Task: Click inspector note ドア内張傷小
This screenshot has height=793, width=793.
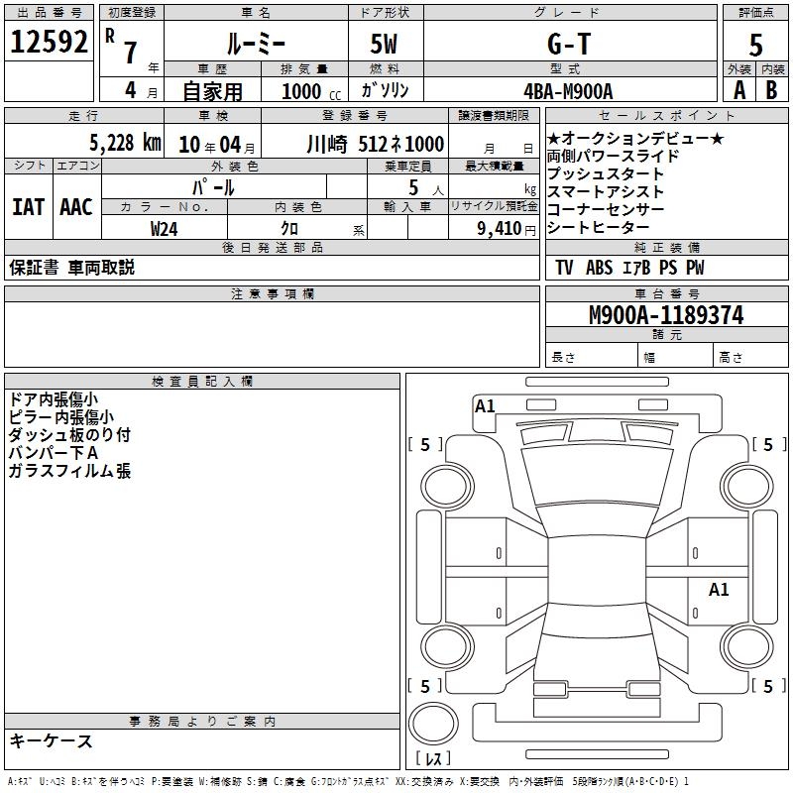Action: pyautogui.click(x=54, y=399)
